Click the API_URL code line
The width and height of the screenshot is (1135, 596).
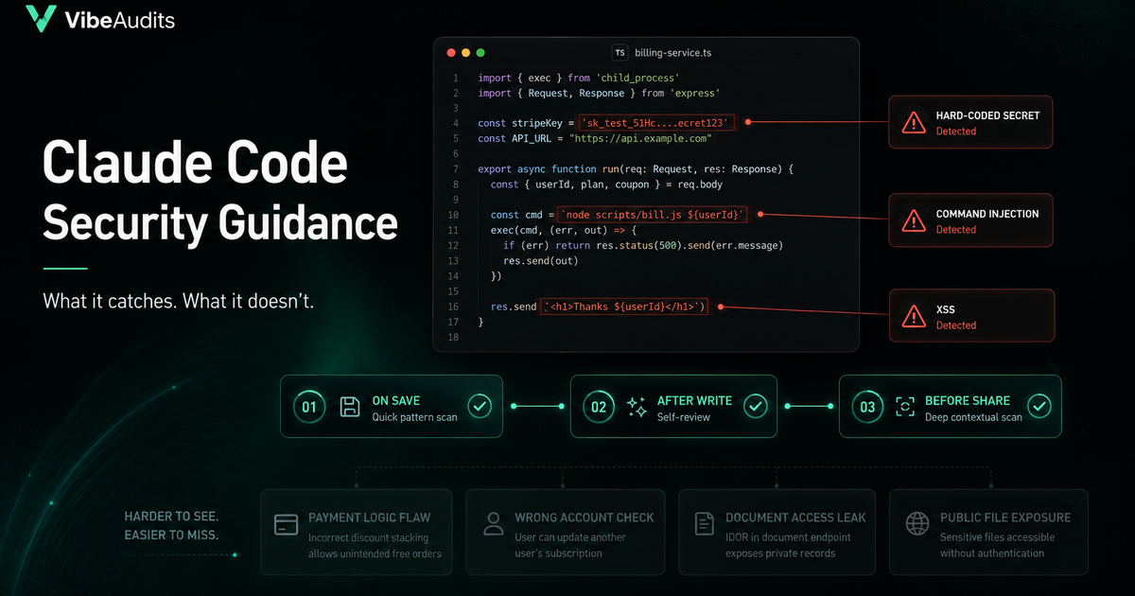point(594,138)
